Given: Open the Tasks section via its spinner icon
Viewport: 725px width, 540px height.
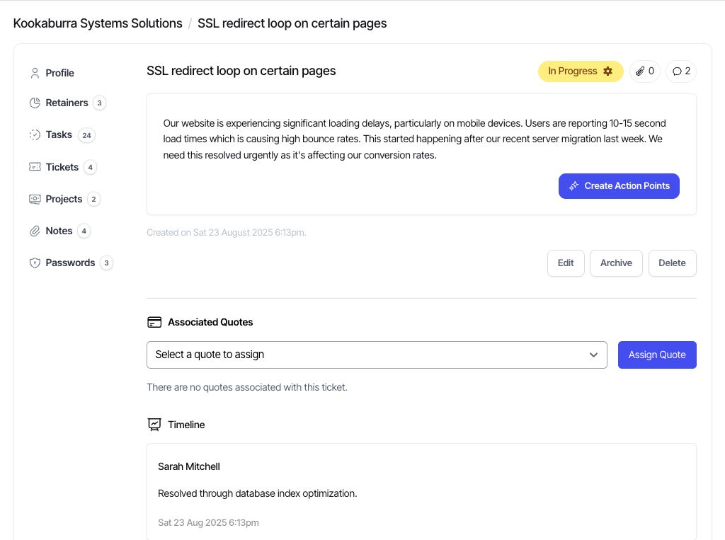Looking at the screenshot, I should click(35, 134).
